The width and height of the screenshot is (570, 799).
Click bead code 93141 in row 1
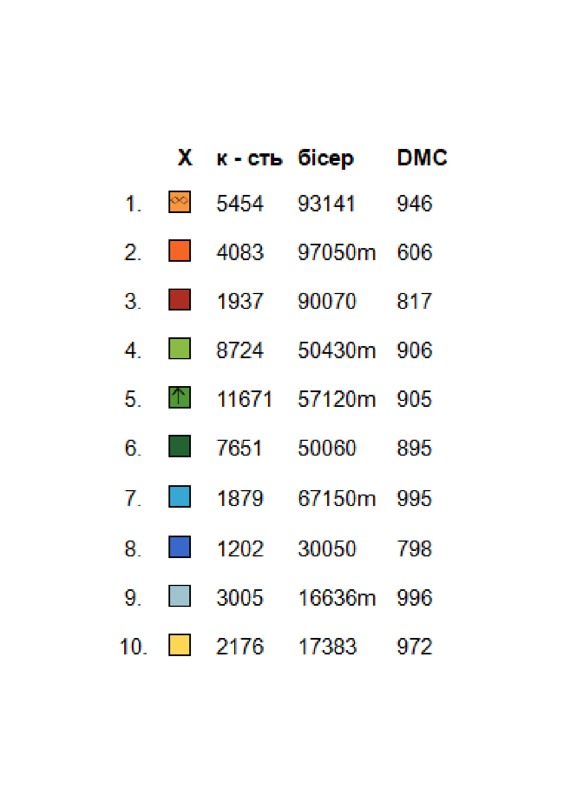tap(327, 204)
